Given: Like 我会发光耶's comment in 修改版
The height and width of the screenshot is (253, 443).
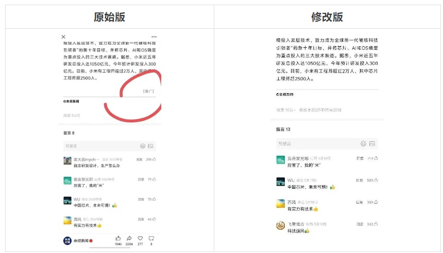Looking at the screenshot, I should 376,158.
